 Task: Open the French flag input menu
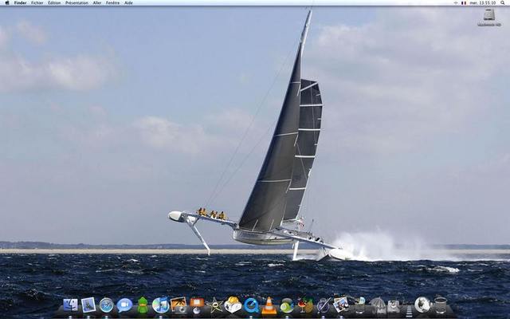point(464,3)
